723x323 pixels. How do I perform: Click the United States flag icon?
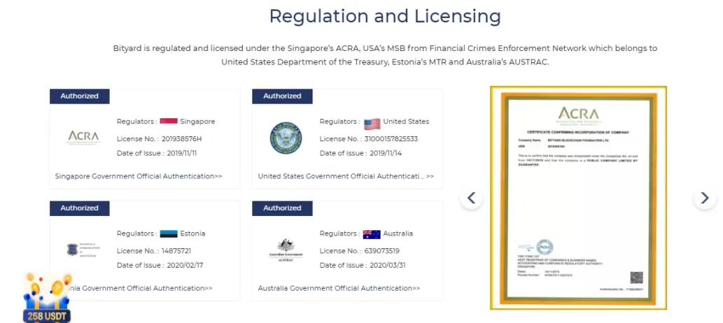pos(372,123)
